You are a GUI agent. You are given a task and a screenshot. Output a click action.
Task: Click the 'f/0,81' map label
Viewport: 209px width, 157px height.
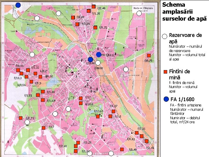point(131,139)
